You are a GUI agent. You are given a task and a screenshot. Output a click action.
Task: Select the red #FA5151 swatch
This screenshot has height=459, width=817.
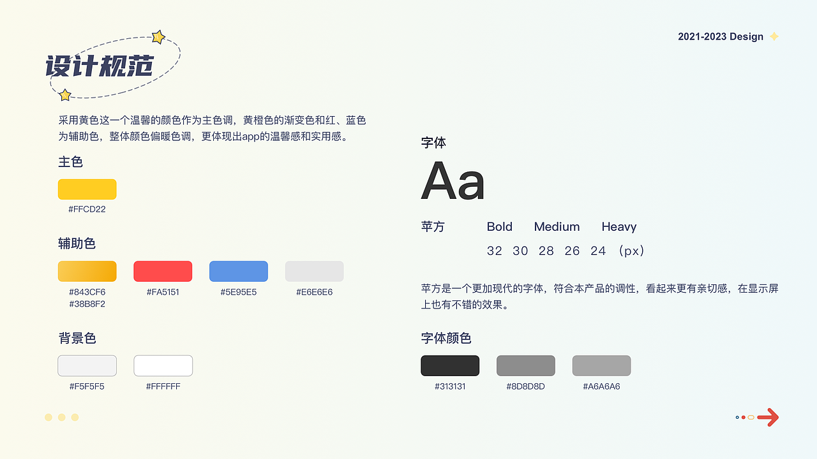click(163, 271)
